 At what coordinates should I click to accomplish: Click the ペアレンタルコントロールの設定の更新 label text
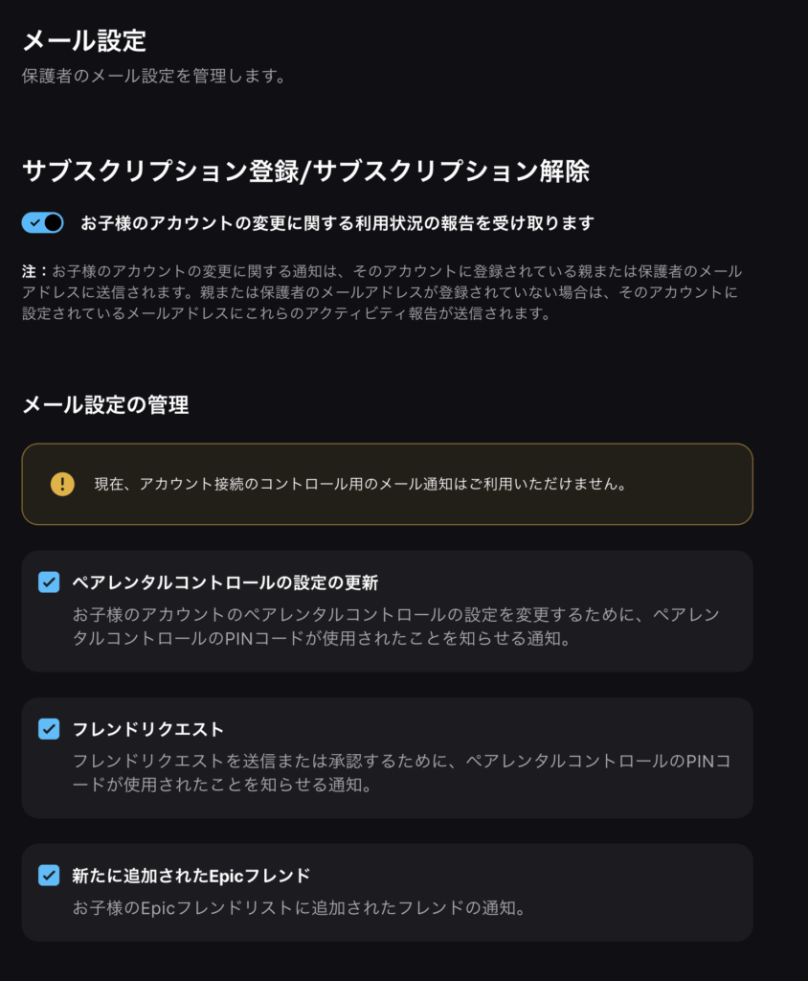point(232,582)
